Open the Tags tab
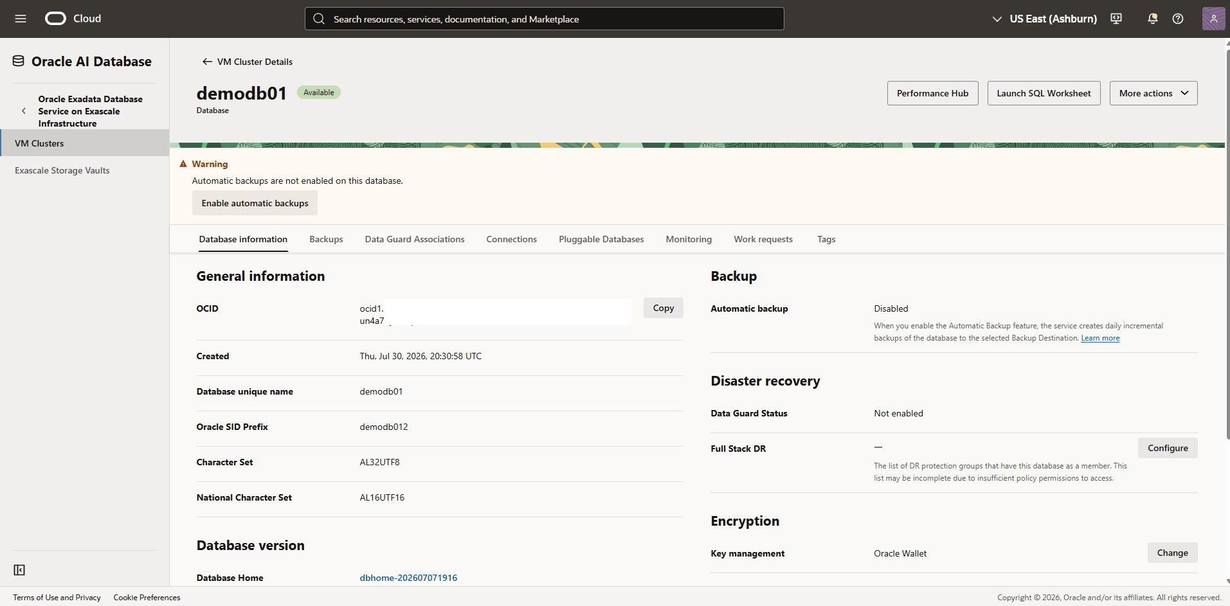 tap(826, 239)
